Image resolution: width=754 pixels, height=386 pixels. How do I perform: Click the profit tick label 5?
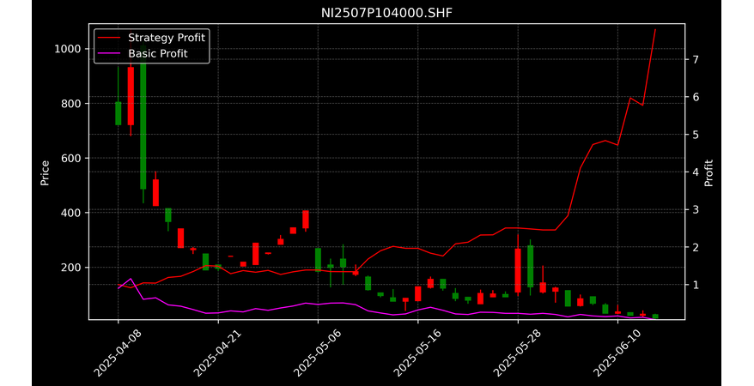tap(695, 135)
